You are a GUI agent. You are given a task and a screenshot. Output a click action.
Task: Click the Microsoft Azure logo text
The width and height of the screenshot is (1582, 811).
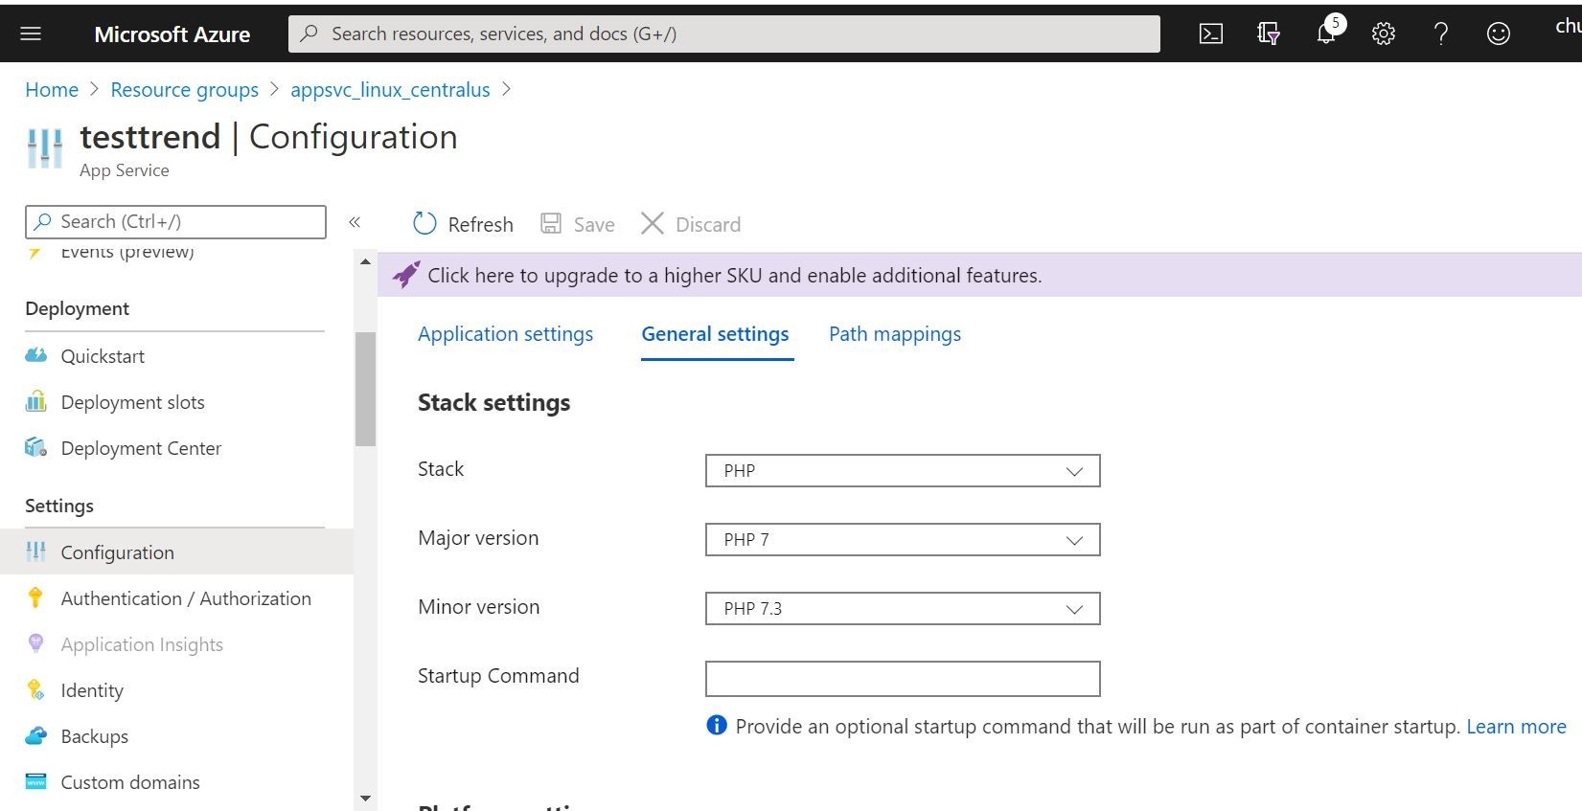point(172,34)
